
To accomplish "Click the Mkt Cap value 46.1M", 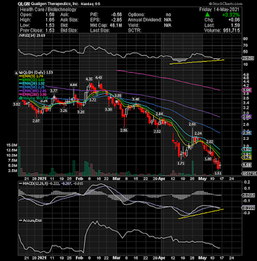I will [116, 25].
